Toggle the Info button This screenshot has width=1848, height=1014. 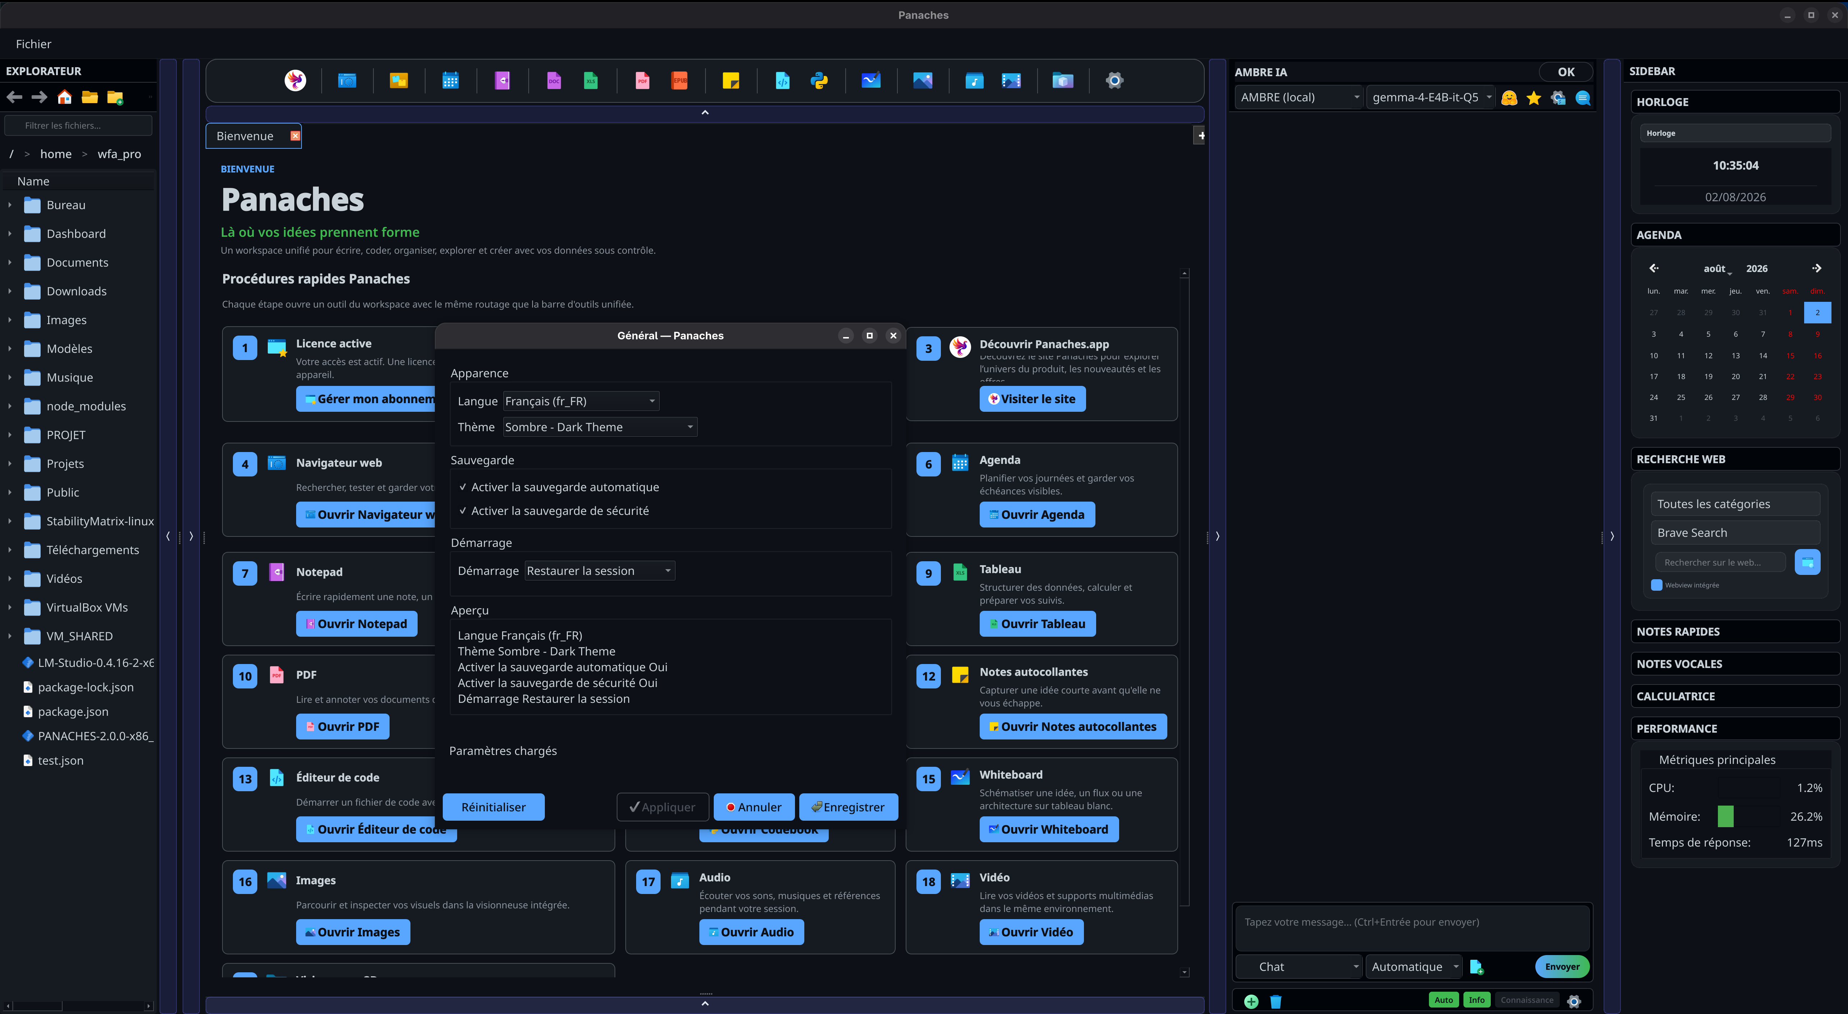point(1476,1000)
